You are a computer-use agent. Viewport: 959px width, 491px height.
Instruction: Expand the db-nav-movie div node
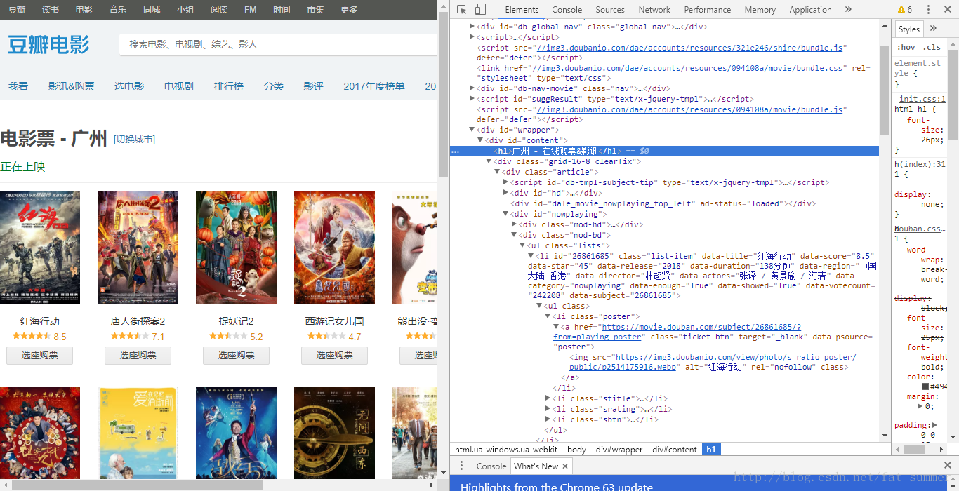[472, 88]
